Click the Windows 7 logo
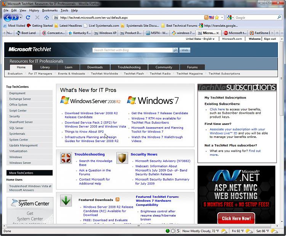The height and width of the screenshot is (236, 286). pos(153,100)
